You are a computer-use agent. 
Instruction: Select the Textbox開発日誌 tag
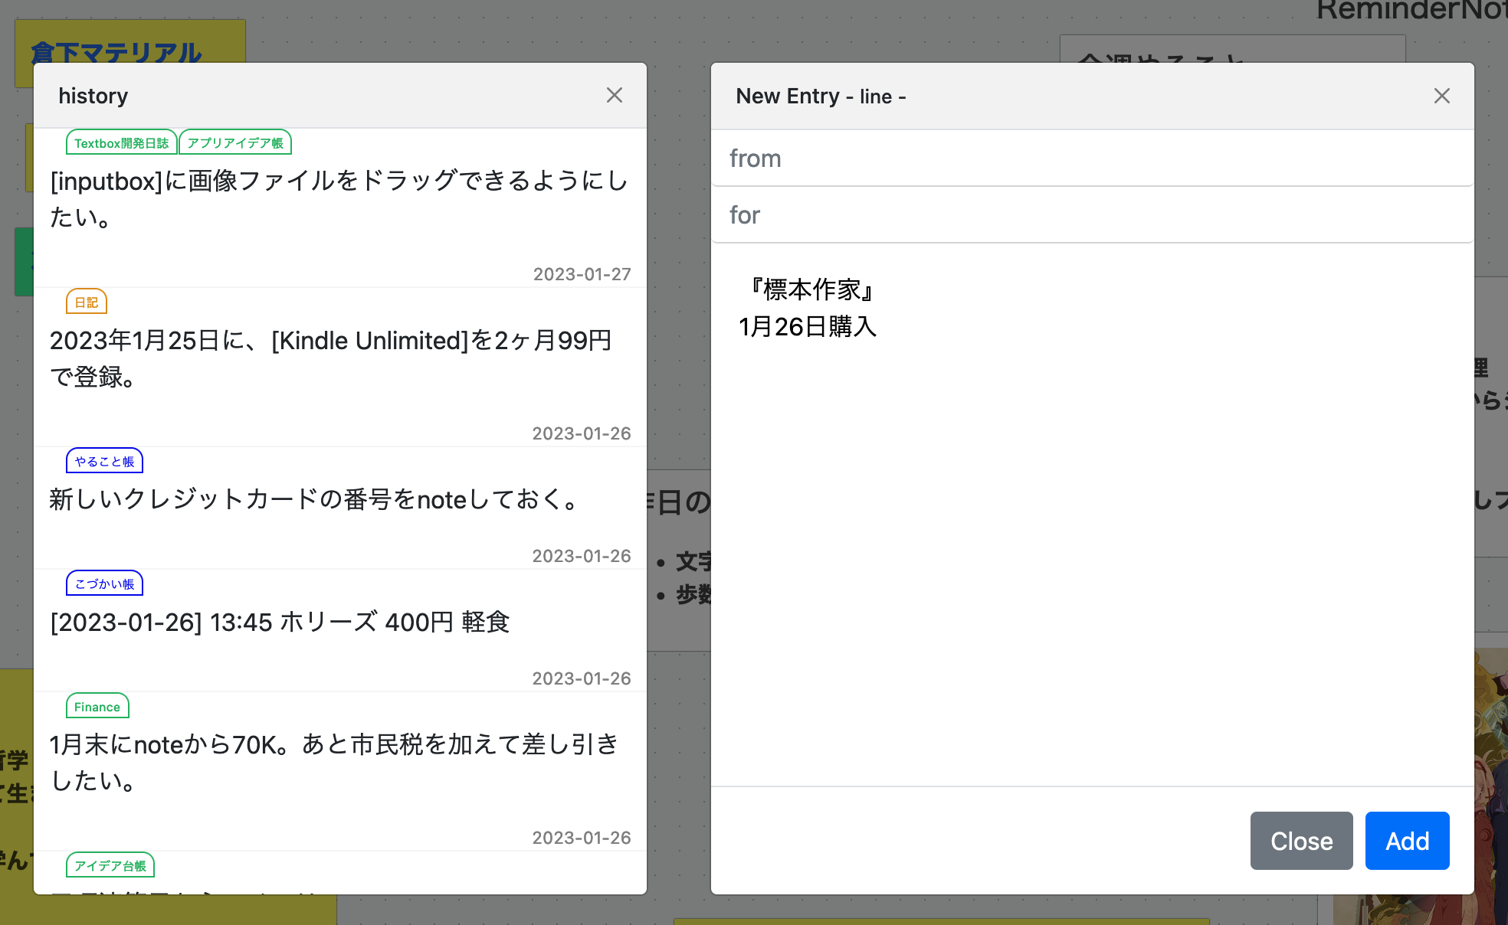pyautogui.click(x=120, y=142)
